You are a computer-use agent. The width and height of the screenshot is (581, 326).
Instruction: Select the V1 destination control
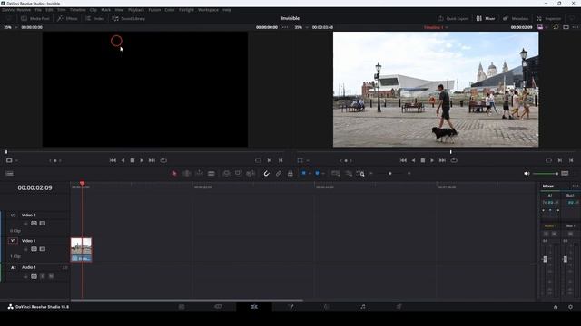pyautogui.click(x=13, y=241)
